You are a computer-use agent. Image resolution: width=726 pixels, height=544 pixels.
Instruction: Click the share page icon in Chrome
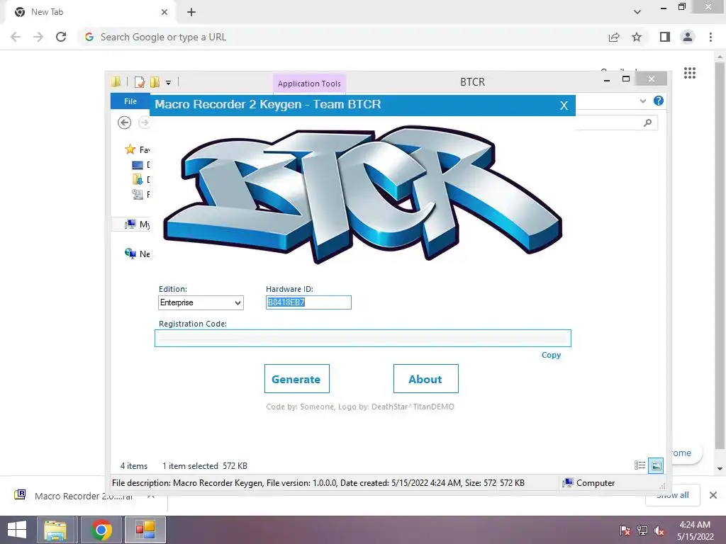614,37
